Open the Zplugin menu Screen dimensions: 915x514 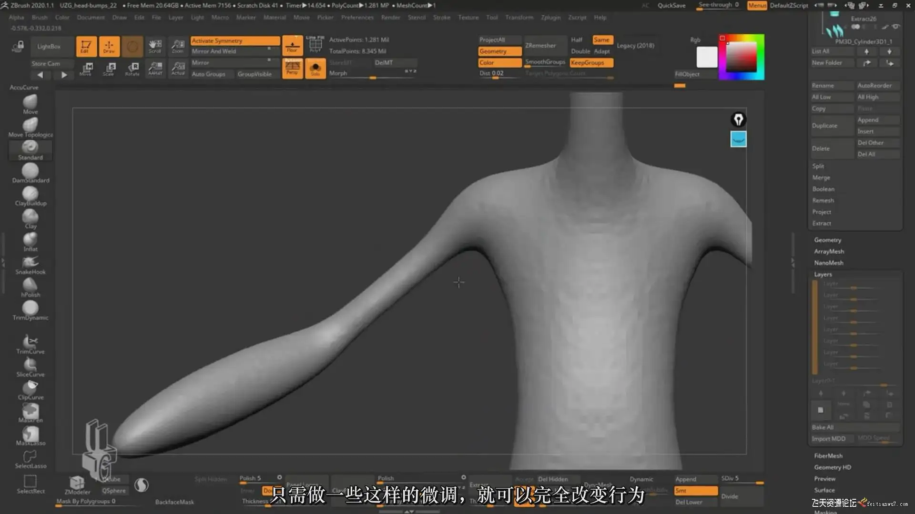(x=550, y=18)
